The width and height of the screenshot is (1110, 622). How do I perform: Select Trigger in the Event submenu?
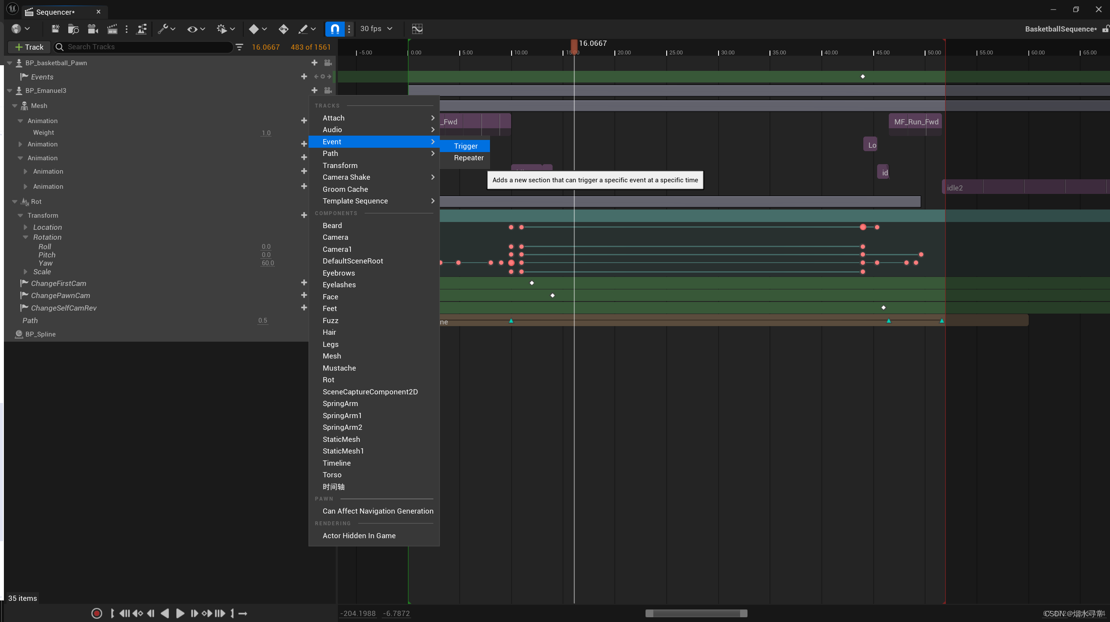(465, 146)
